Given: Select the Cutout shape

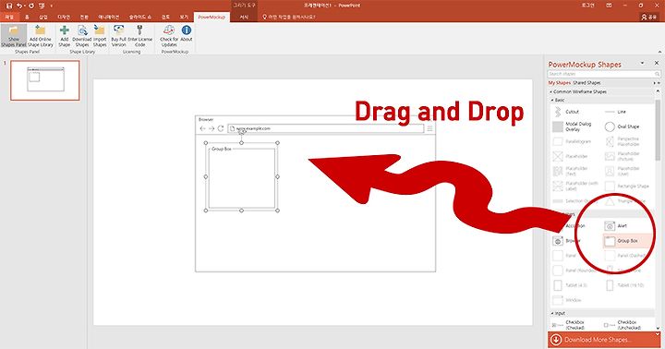Looking at the screenshot, I should point(566,112).
